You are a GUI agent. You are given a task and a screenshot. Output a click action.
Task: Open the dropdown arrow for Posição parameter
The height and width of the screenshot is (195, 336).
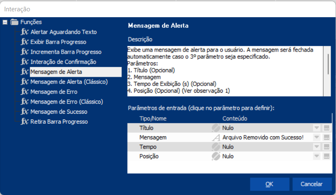(317, 156)
